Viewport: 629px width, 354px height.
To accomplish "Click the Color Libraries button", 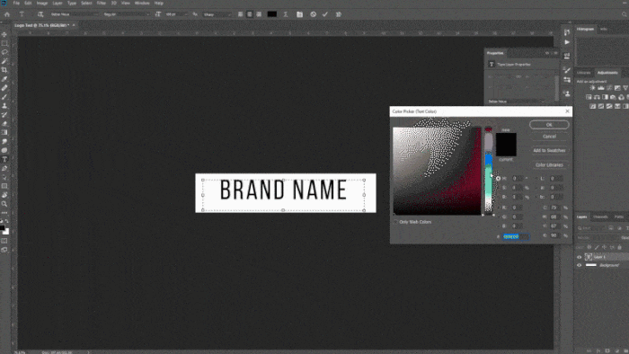I will 549,164.
